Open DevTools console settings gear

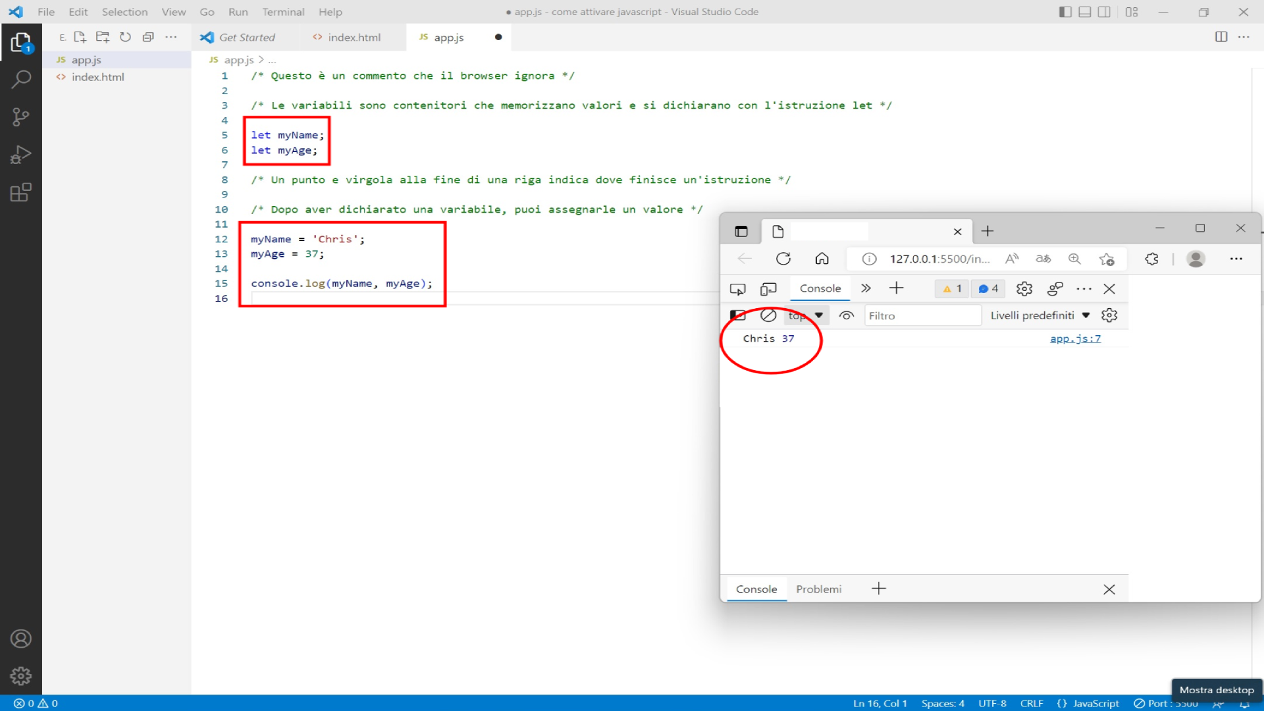1109,315
